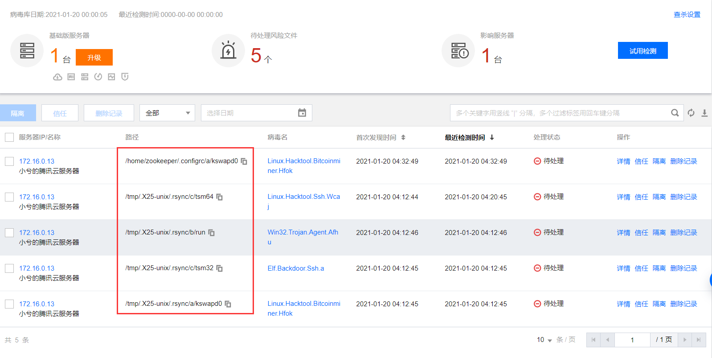712x358 pixels.
Task: Go to the next page
Action: (685, 340)
